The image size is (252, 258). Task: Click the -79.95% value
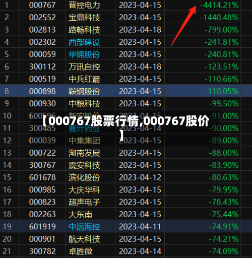click(x=224, y=190)
